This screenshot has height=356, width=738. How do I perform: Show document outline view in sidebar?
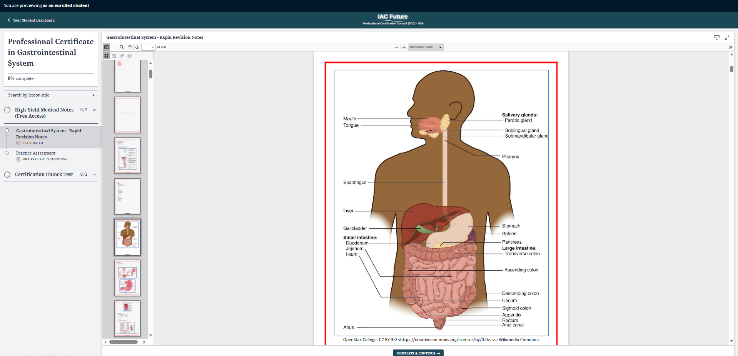click(114, 56)
